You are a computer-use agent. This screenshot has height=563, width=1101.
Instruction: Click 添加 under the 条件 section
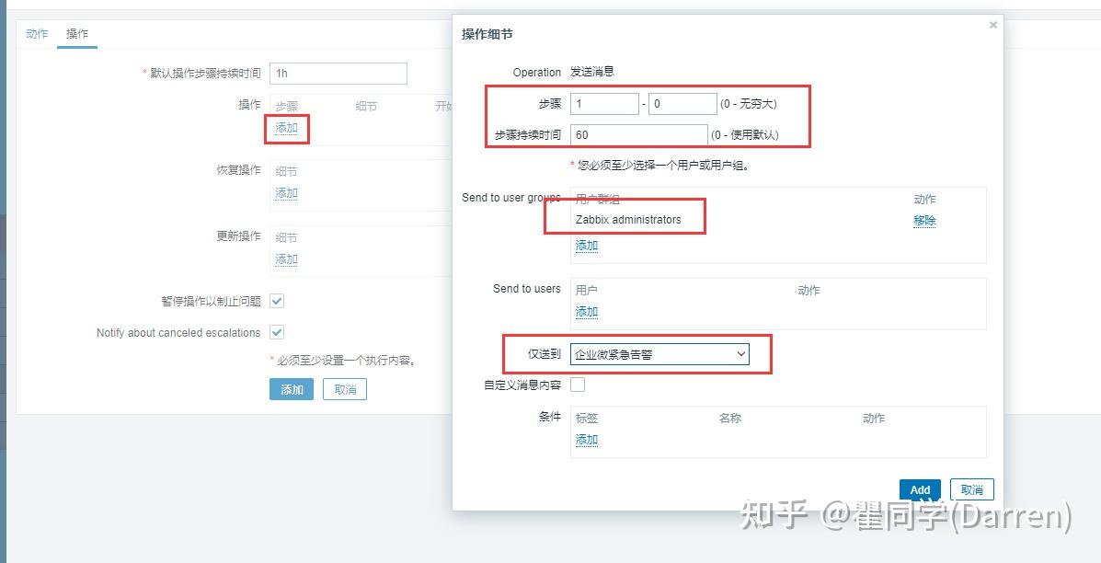point(586,440)
